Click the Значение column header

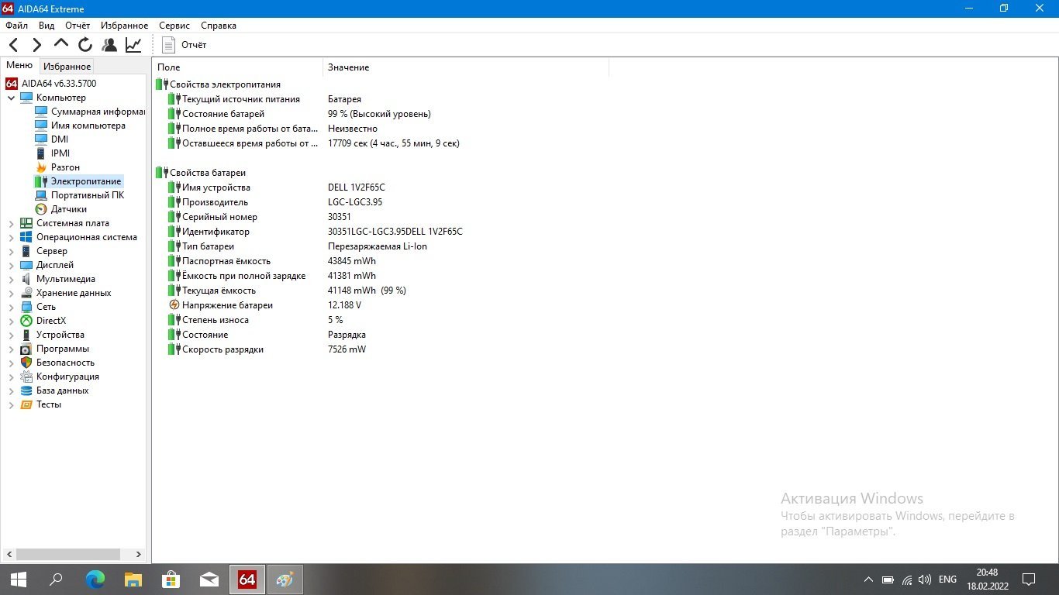click(348, 67)
